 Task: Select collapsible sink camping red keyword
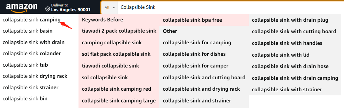(x=116, y=89)
